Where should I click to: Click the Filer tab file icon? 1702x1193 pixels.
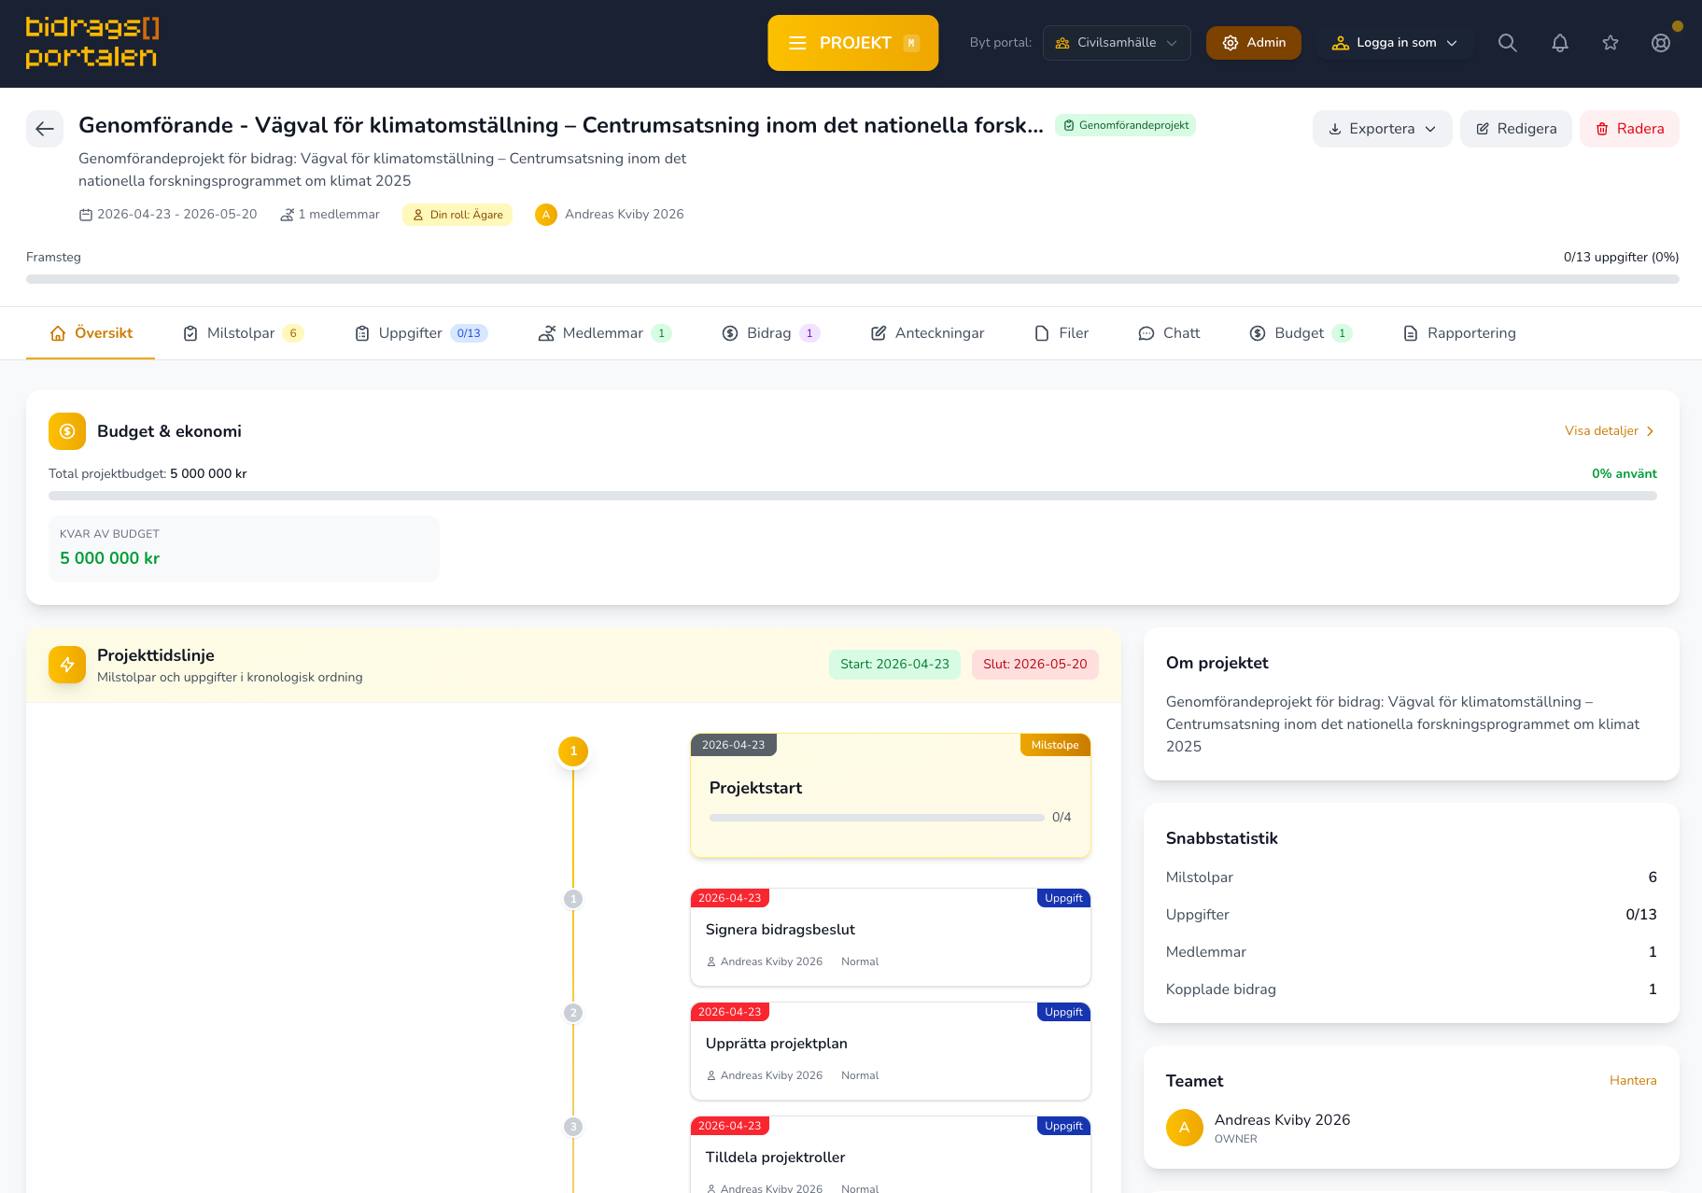[x=1042, y=333]
